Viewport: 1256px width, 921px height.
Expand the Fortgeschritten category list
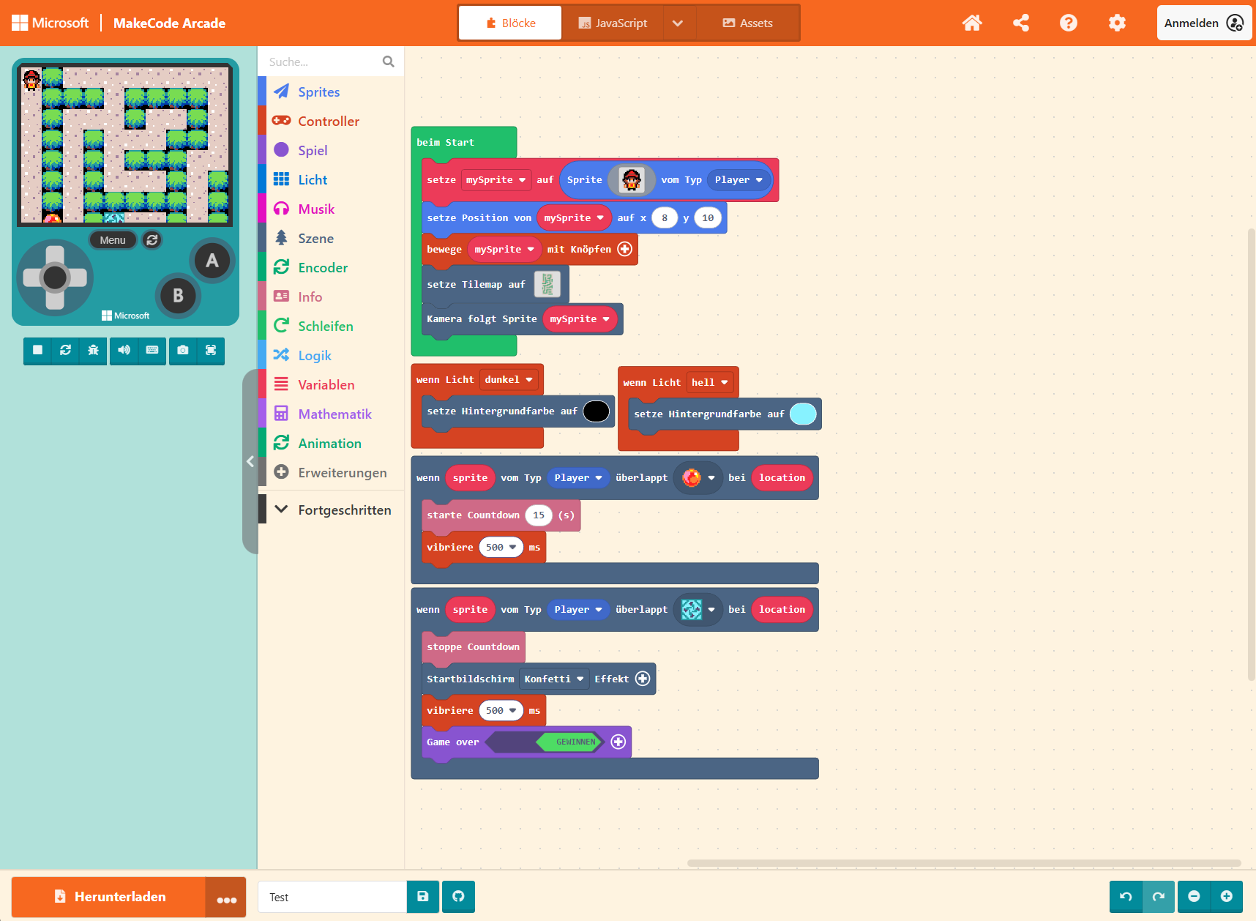pos(333,510)
